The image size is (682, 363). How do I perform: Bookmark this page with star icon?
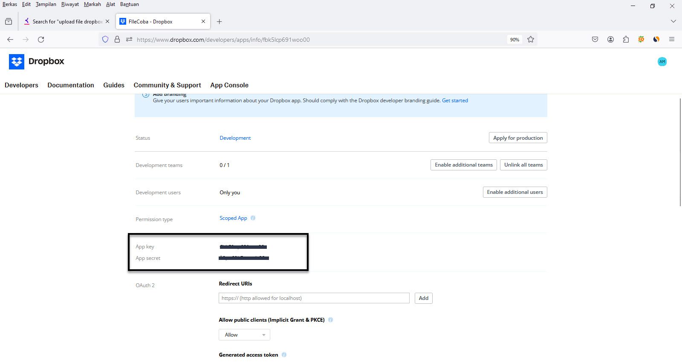531,40
